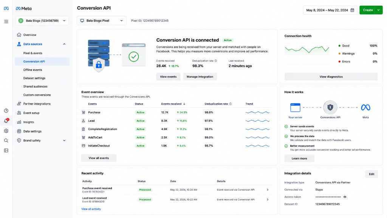Click the Brand safety shield icon

(19, 140)
